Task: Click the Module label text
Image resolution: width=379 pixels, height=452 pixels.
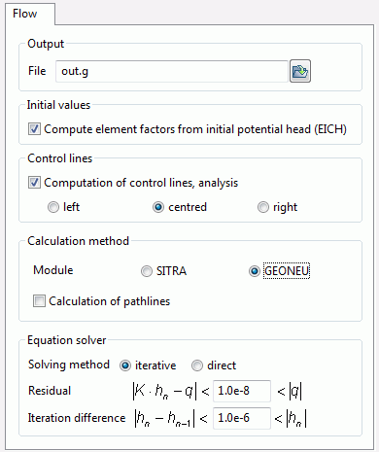Action: [x=53, y=270]
